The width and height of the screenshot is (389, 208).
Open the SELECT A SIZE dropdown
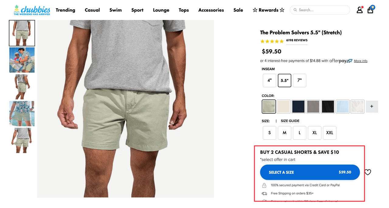(310, 172)
